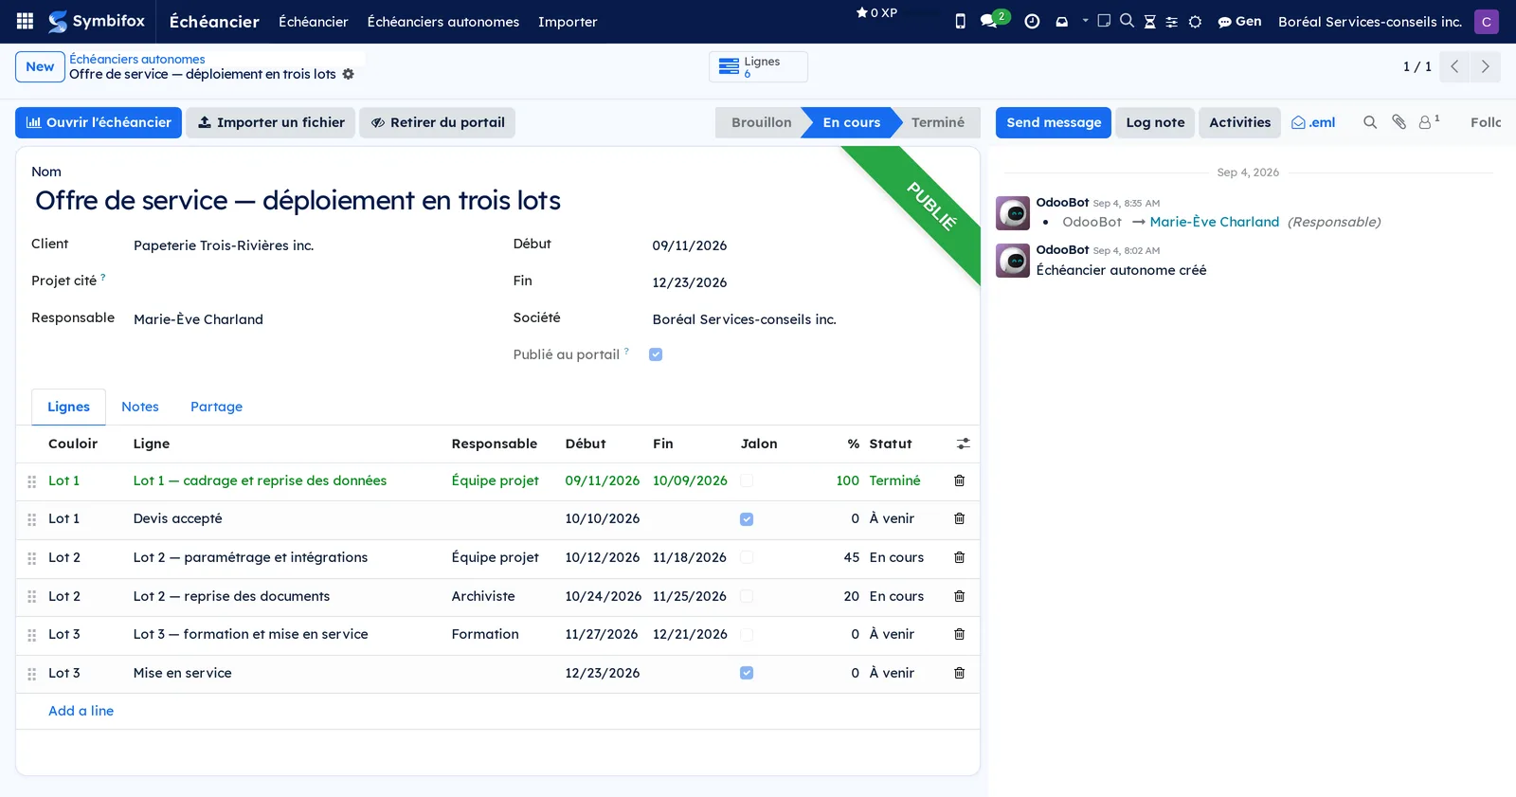Viewport: 1516px width, 797px height.
Task: Toggle Jalon checkbox for Mise en service
Action: click(747, 673)
